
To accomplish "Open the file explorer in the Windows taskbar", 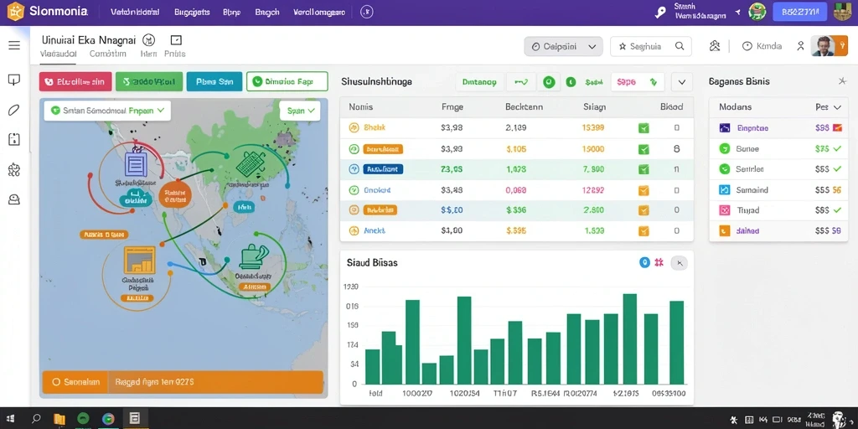I will coord(59,419).
